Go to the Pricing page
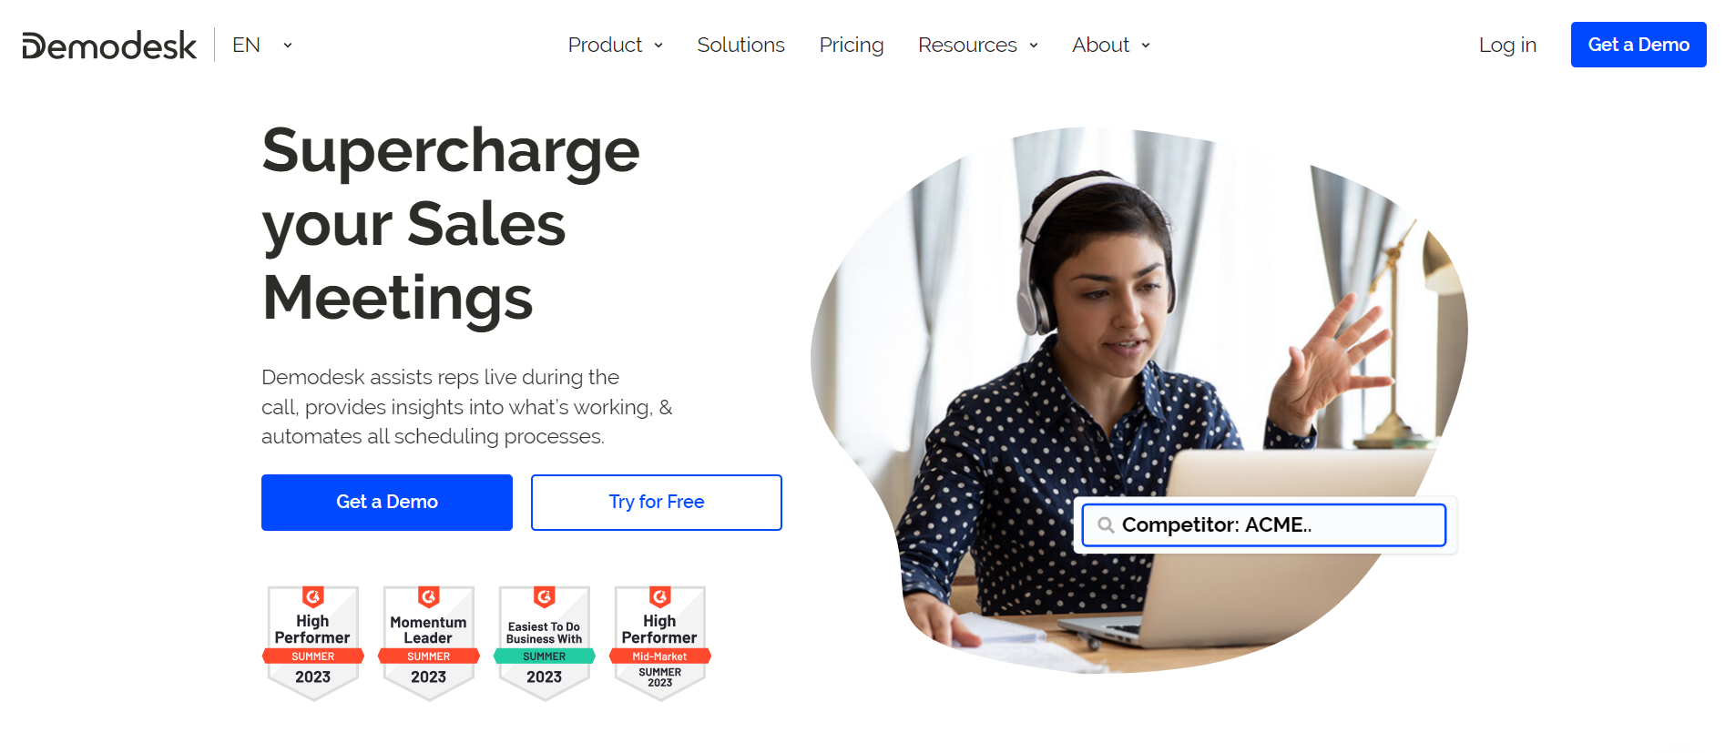The image size is (1725, 753). [851, 45]
